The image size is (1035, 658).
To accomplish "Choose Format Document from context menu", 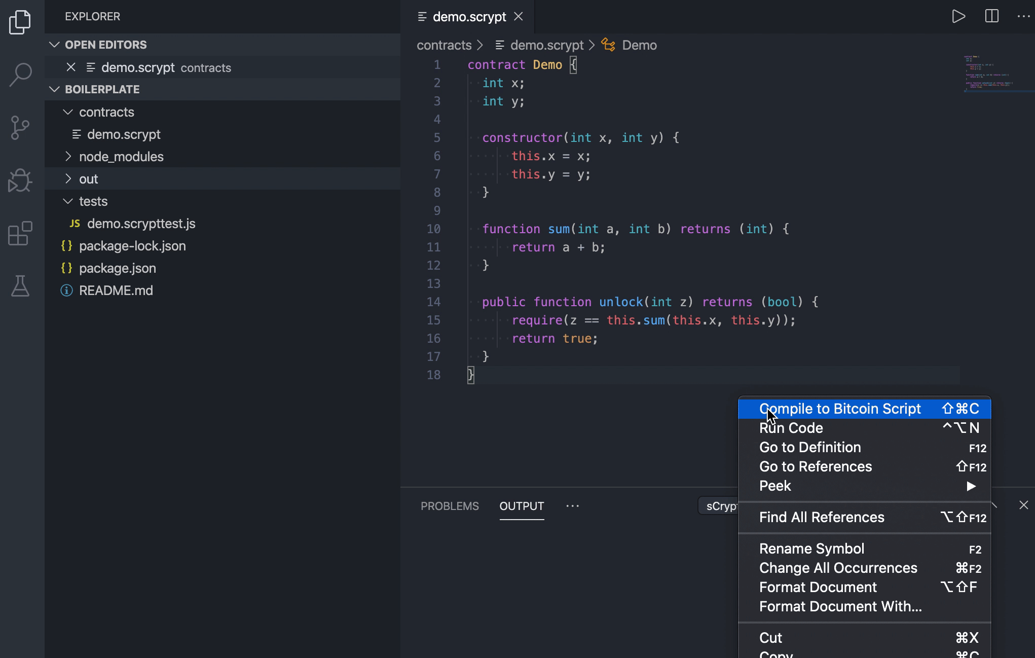I will (x=818, y=587).
